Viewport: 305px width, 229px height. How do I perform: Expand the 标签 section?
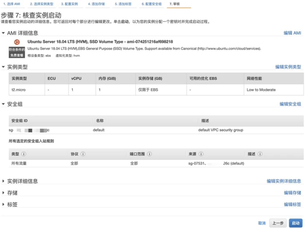(x=3, y=204)
